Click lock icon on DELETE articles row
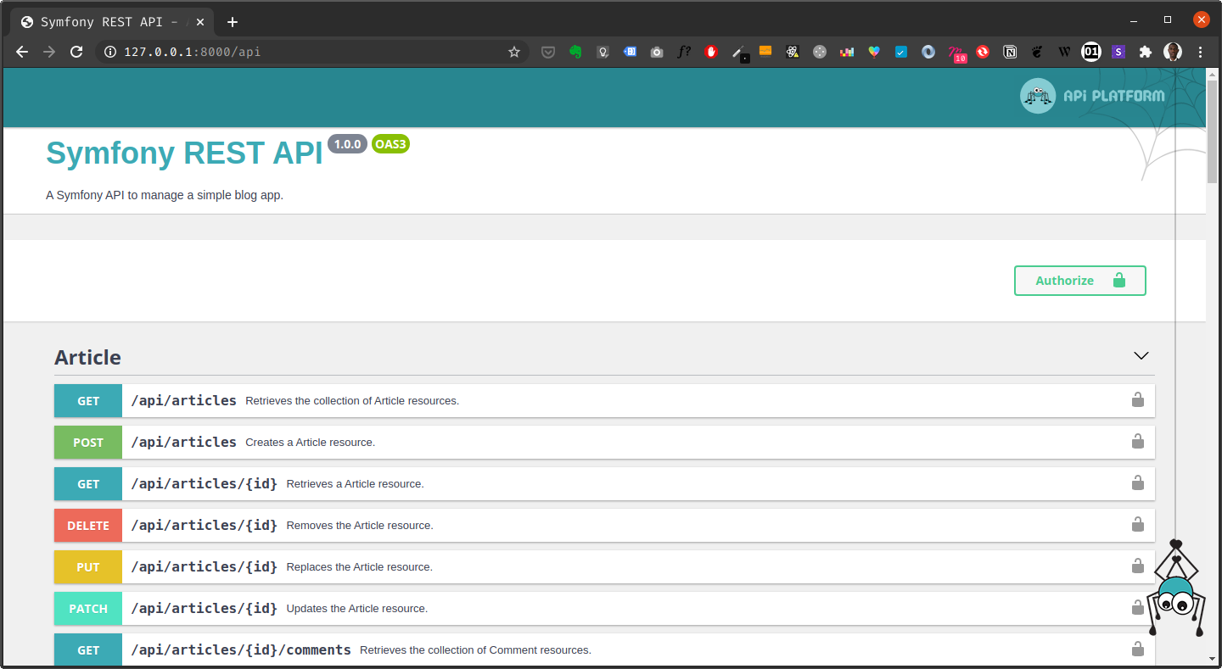This screenshot has height=669, width=1222. coord(1137,525)
